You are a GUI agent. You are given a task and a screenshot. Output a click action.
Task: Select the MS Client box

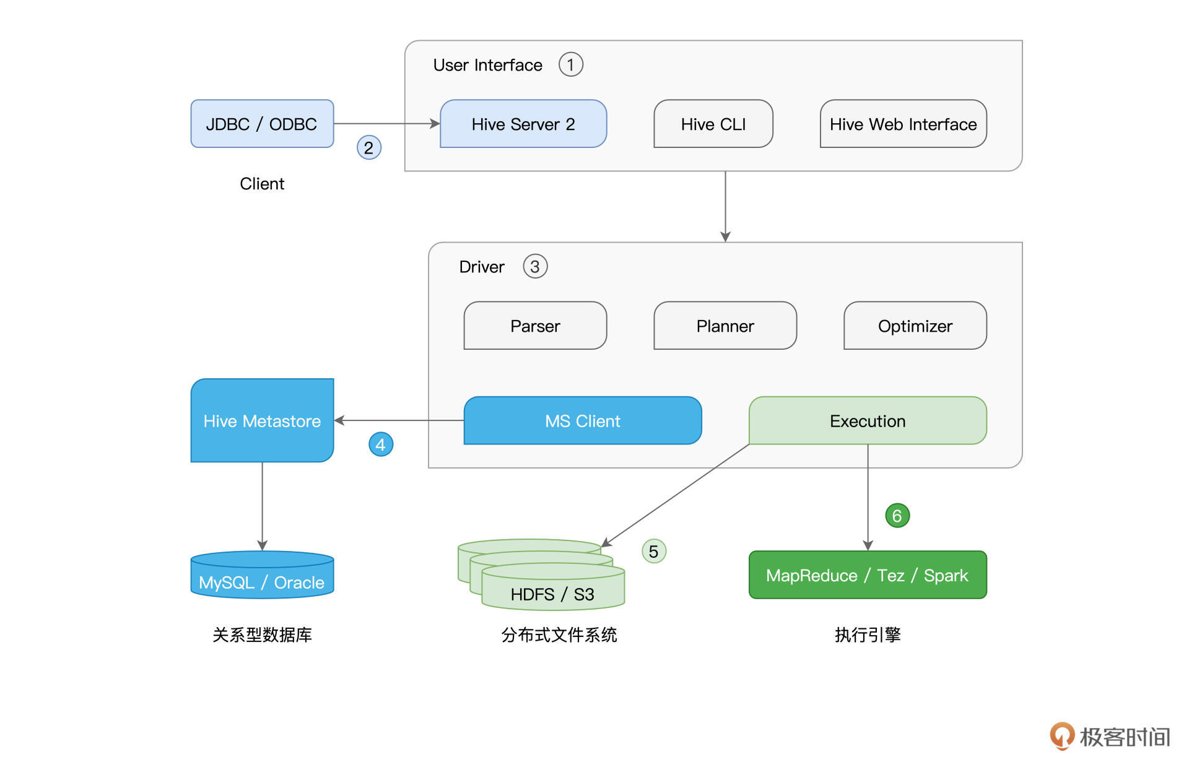[582, 421]
